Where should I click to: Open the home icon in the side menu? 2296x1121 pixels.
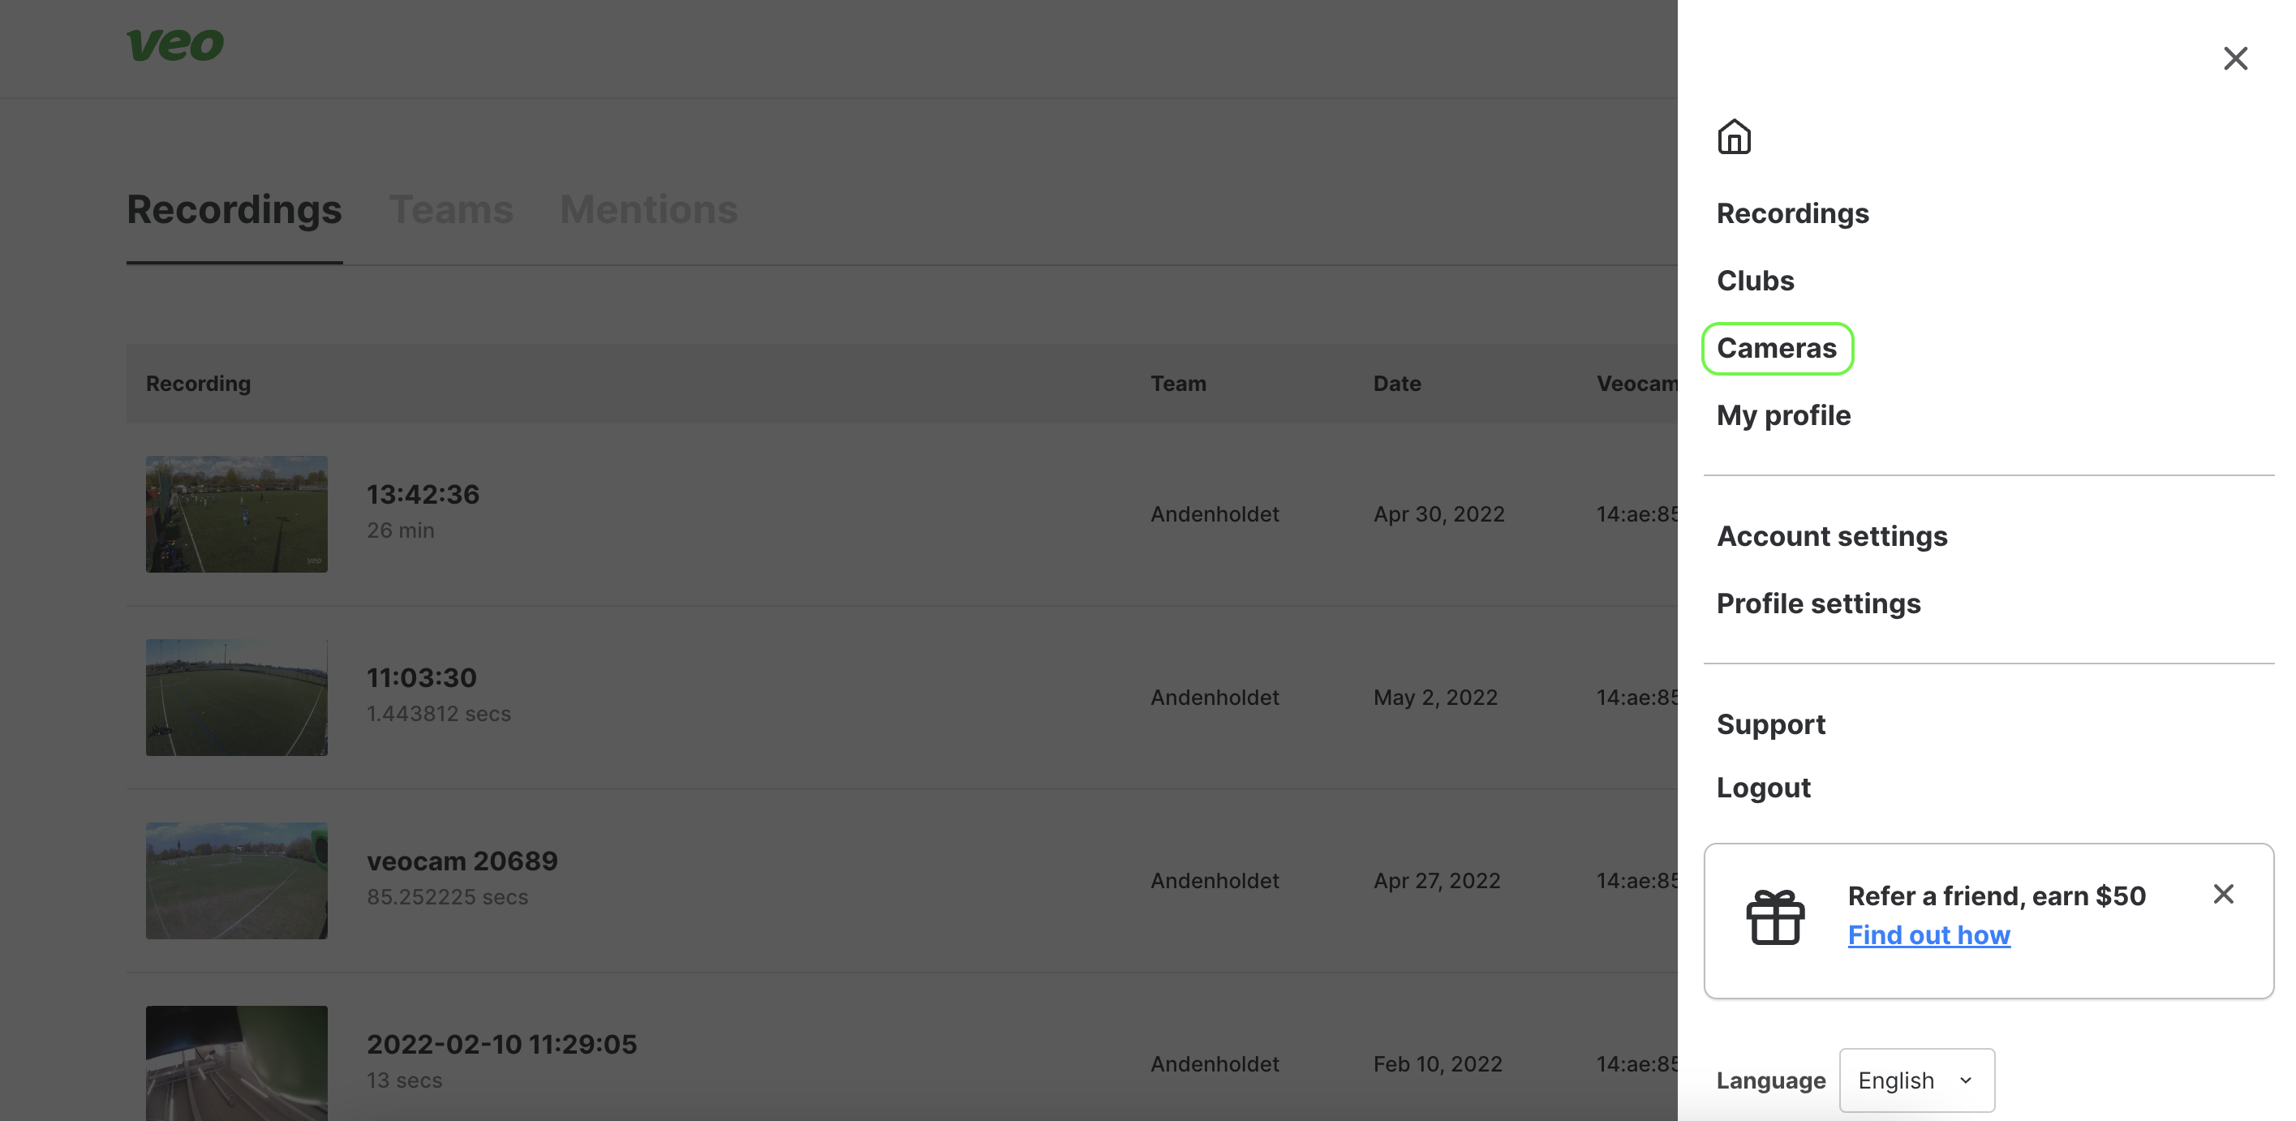click(1735, 137)
